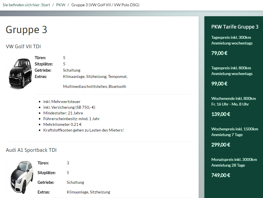Screen dimensions: 263x198
Task: Select Golf Getriebe label
Action: pyautogui.click(x=43, y=70)
